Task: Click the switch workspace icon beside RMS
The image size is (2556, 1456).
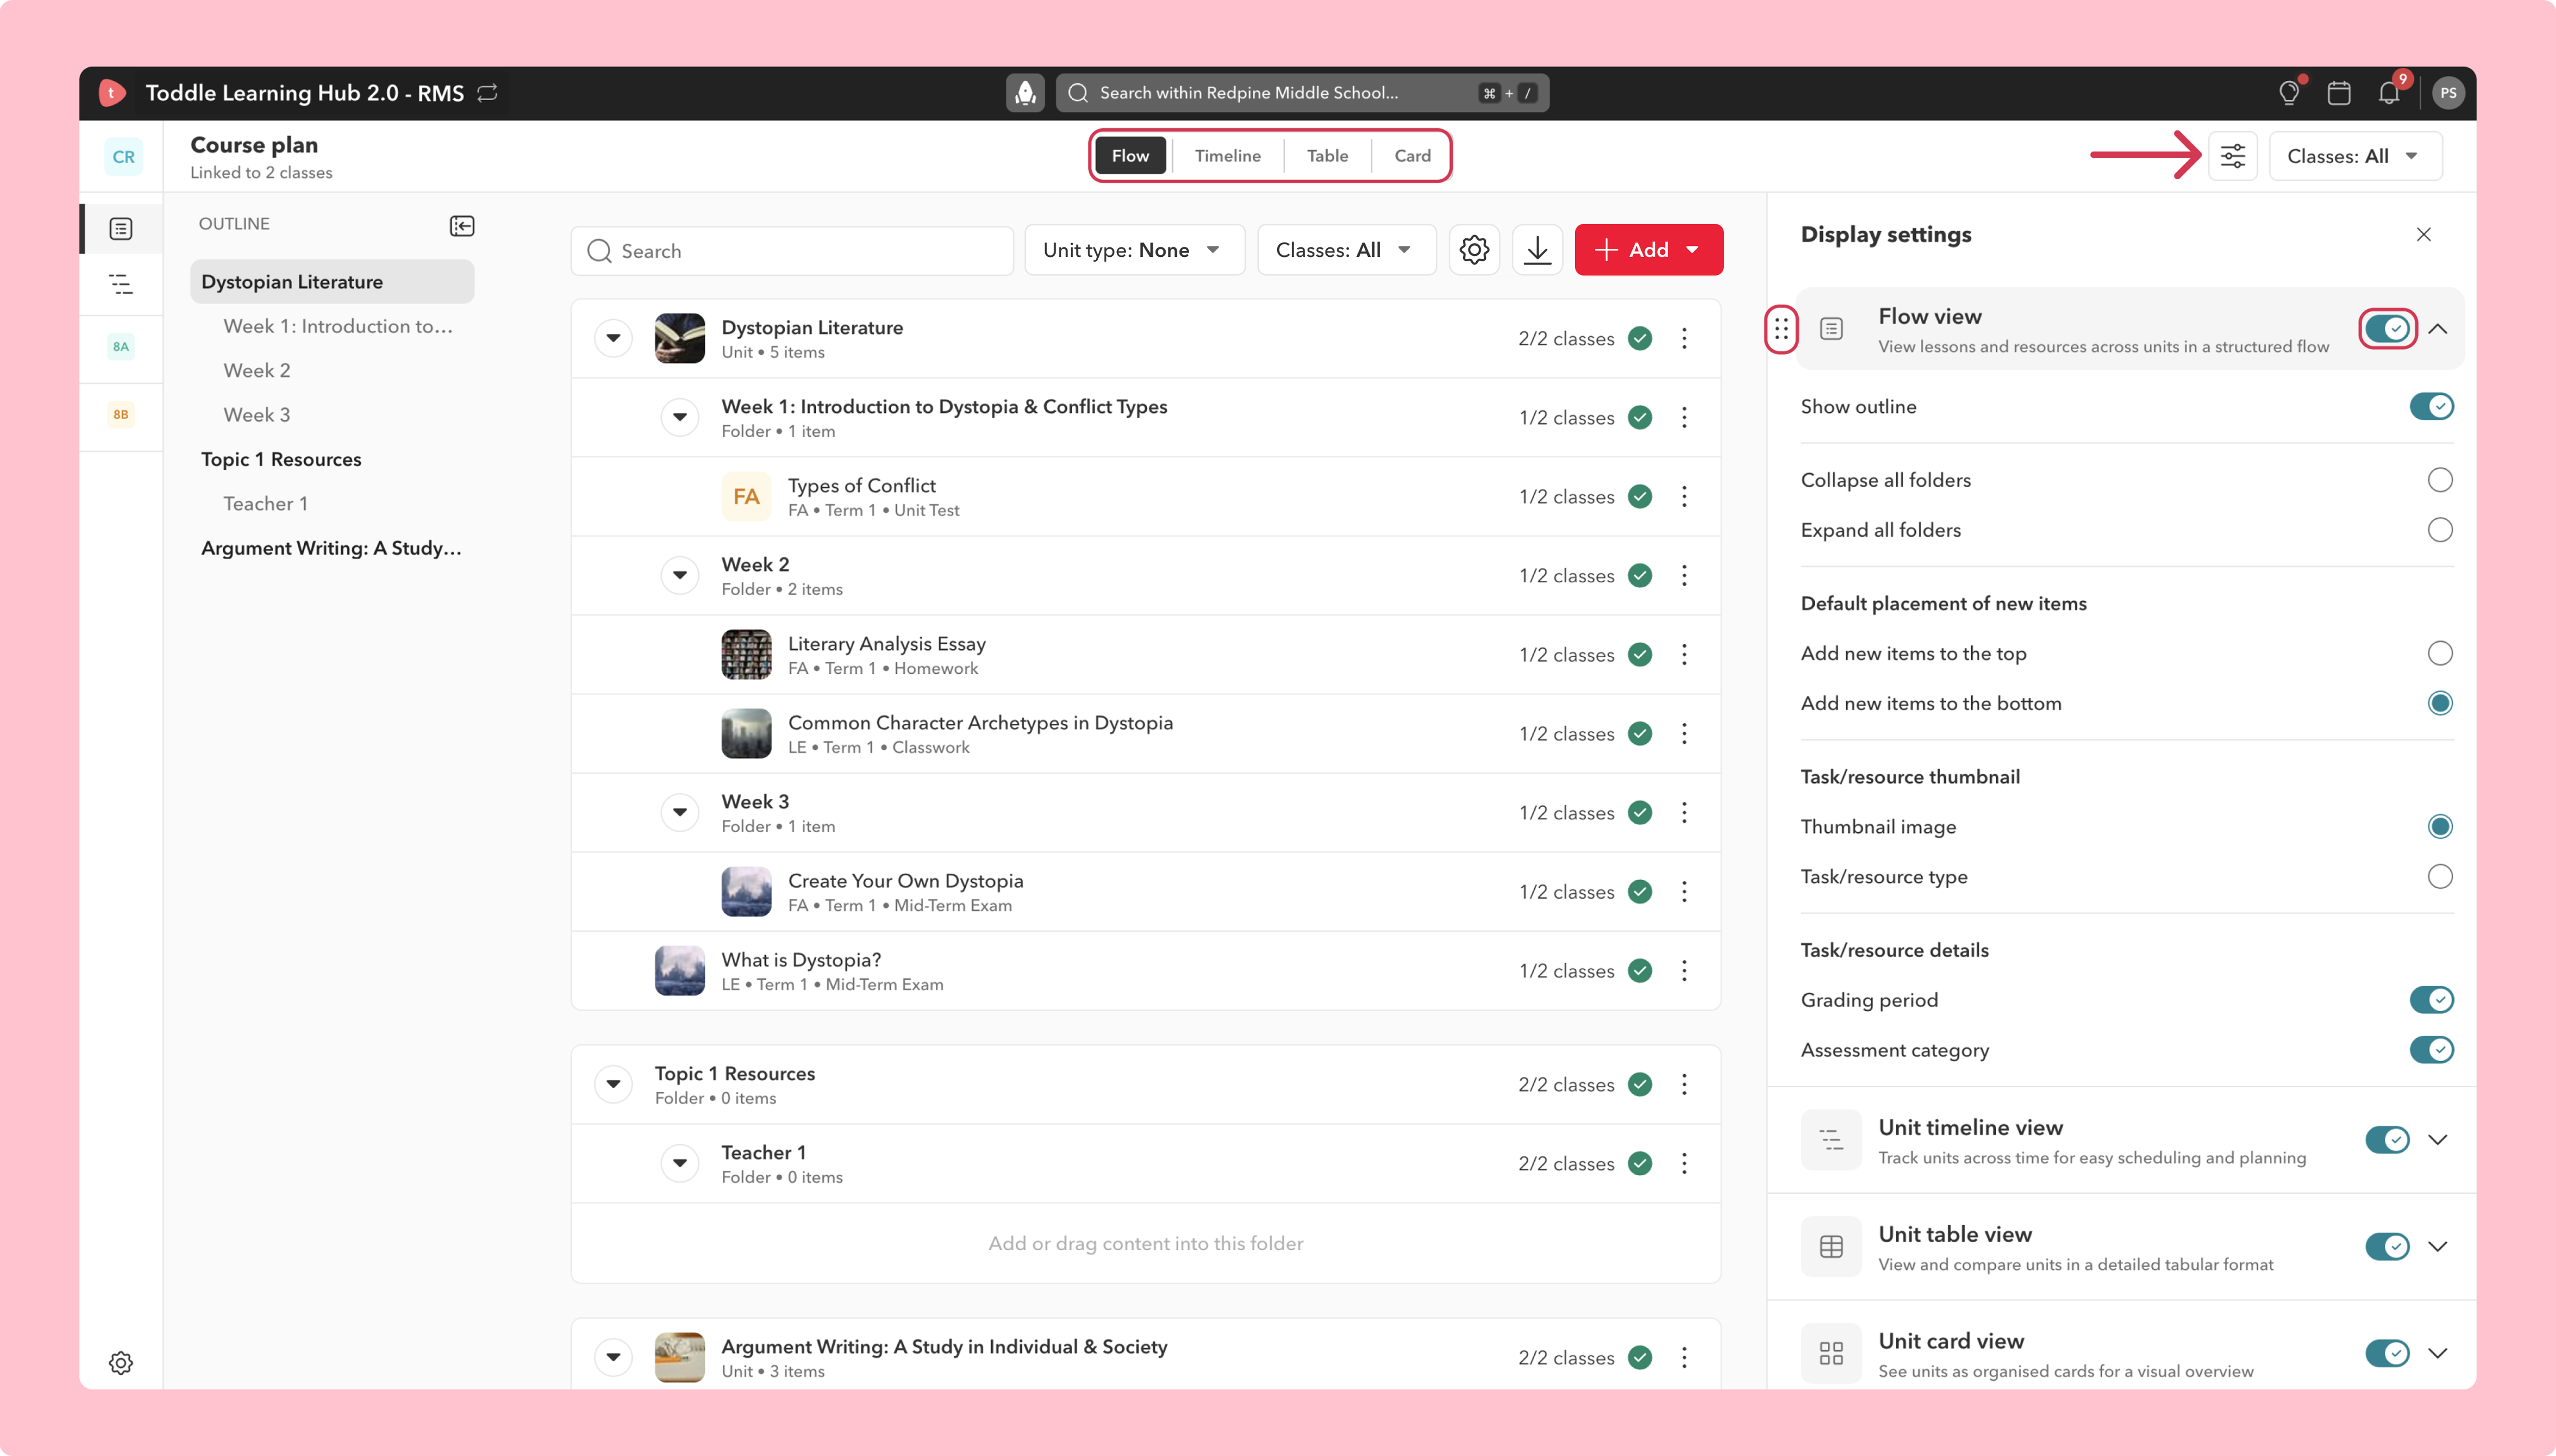Action: (487, 93)
